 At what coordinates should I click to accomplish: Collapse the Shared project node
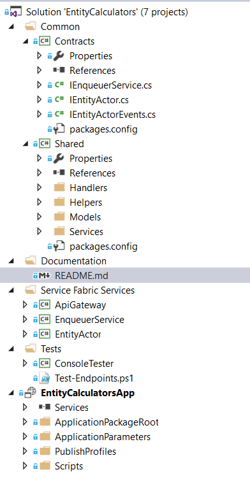point(26,144)
